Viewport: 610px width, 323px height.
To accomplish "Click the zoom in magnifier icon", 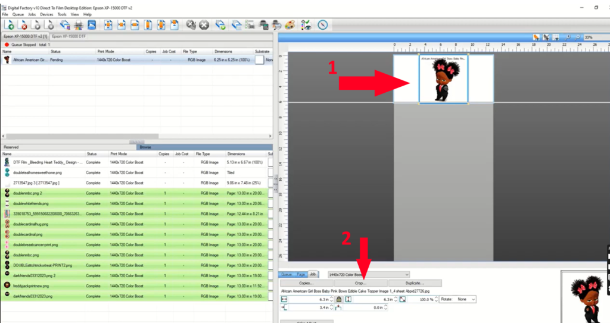I will point(568,37).
